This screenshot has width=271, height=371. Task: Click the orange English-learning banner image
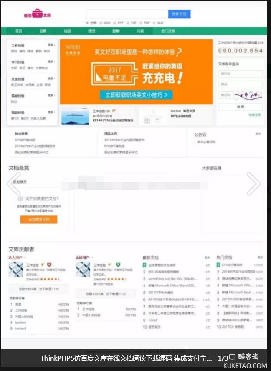[136, 72]
